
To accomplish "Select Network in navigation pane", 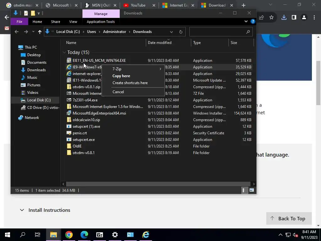I will 32,118.
